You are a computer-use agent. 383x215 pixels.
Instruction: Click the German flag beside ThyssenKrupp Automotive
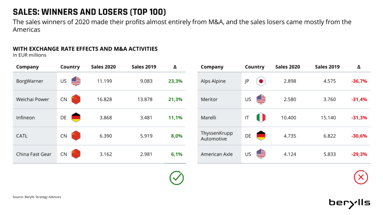click(x=261, y=136)
